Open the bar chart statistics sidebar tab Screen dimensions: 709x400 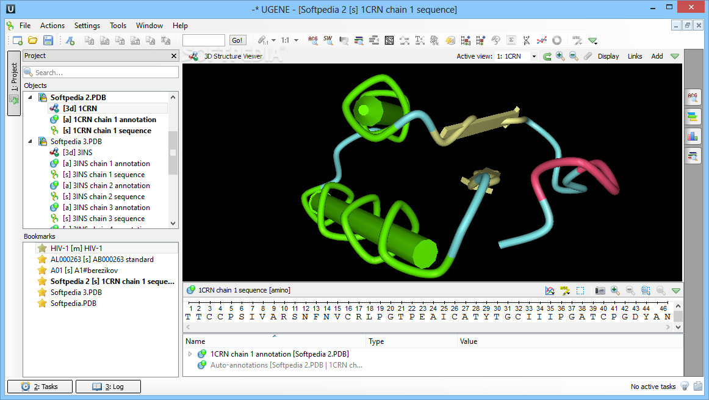pyautogui.click(x=693, y=136)
